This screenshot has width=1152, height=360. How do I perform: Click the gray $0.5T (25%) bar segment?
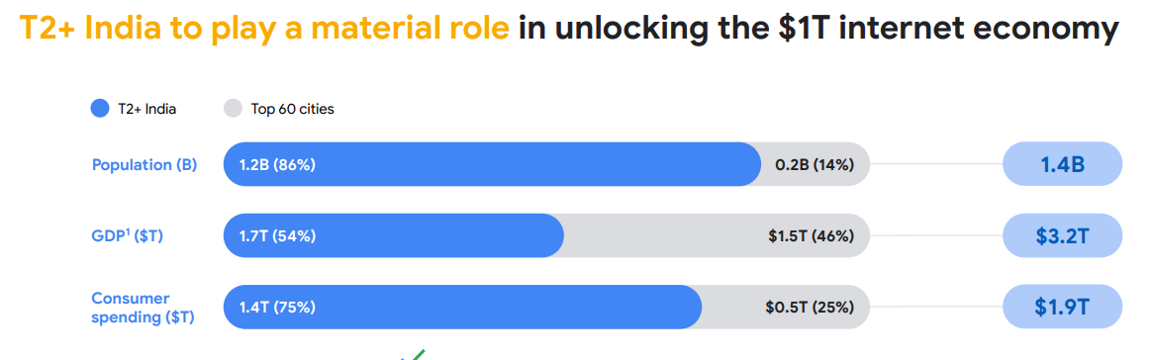point(786,308)
